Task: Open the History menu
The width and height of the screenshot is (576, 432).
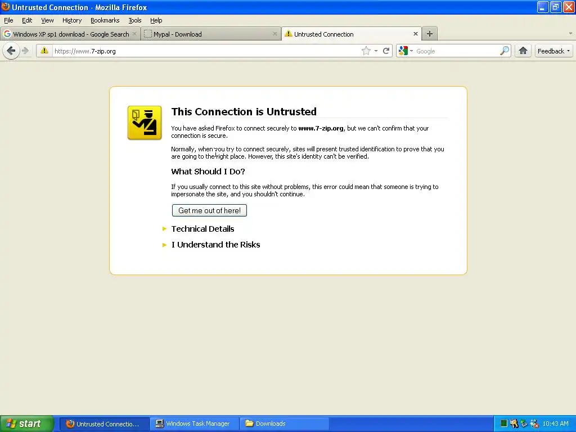Action: [72, 20]
